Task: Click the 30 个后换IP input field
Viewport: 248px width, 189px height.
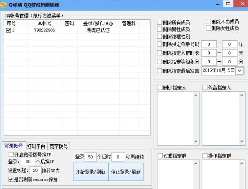Action: (x=28, y=161)
